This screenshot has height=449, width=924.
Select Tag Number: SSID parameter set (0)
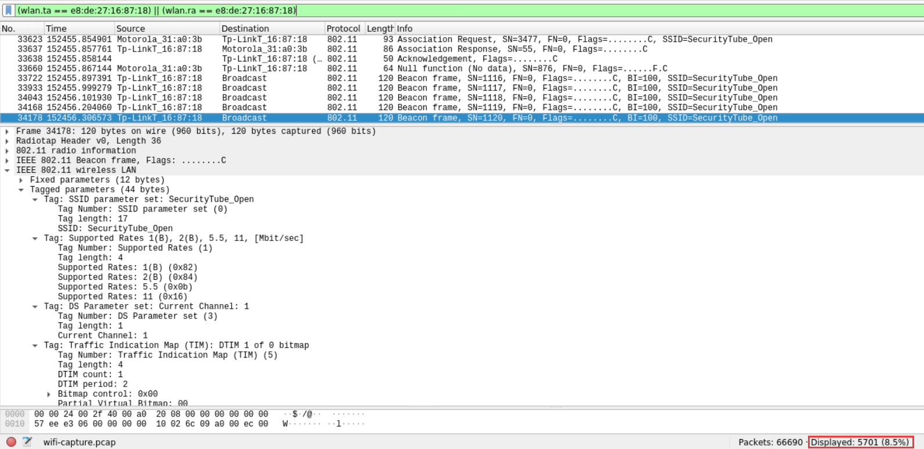[143, 209]
